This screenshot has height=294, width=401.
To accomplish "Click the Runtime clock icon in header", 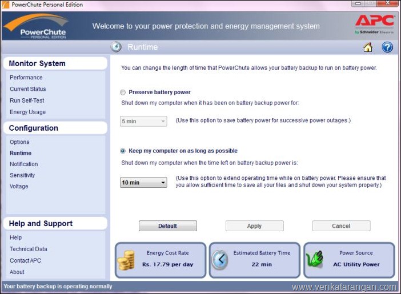I will click(x=116, y=47).
